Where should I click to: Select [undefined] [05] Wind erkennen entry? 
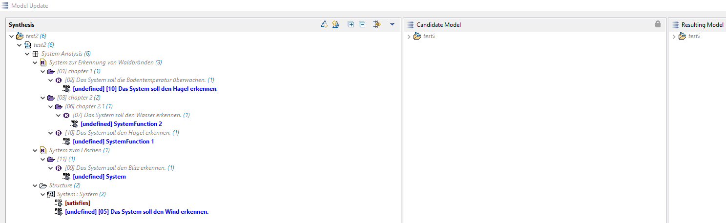click(x=137, y=212)
